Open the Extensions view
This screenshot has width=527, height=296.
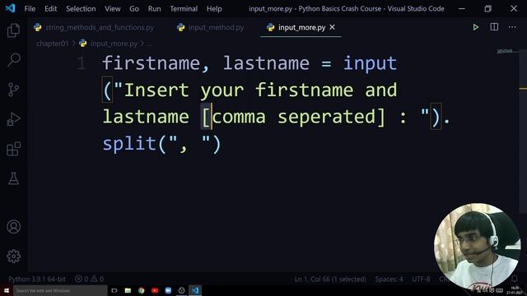tap(13, 149)
